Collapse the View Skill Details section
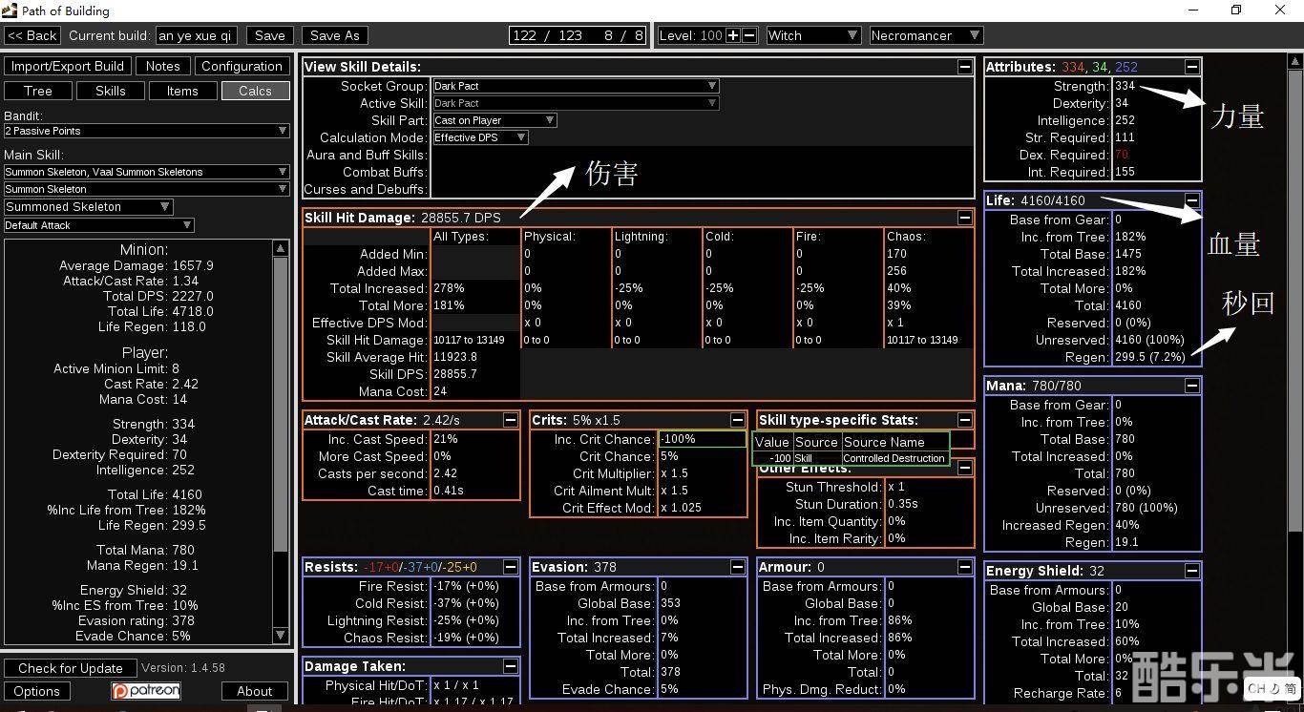 point(964,67)
